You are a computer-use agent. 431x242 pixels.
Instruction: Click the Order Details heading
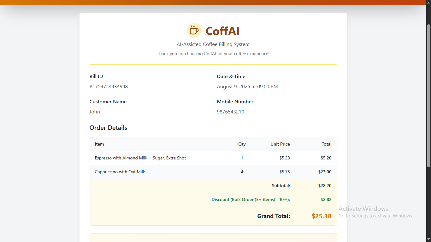pos(108,128)
